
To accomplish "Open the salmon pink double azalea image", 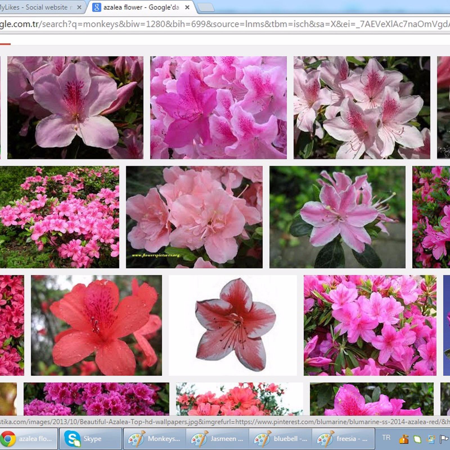I will [194, 217].
